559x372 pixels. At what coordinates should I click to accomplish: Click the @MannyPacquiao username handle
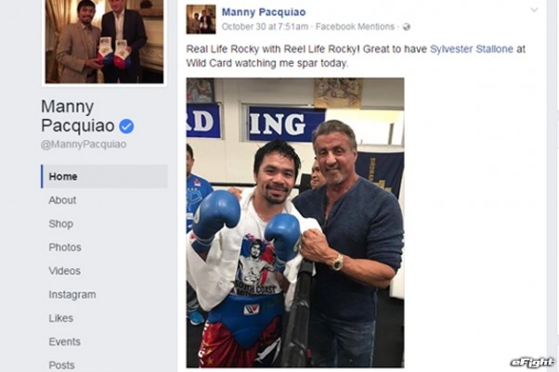tap(84, 145)
